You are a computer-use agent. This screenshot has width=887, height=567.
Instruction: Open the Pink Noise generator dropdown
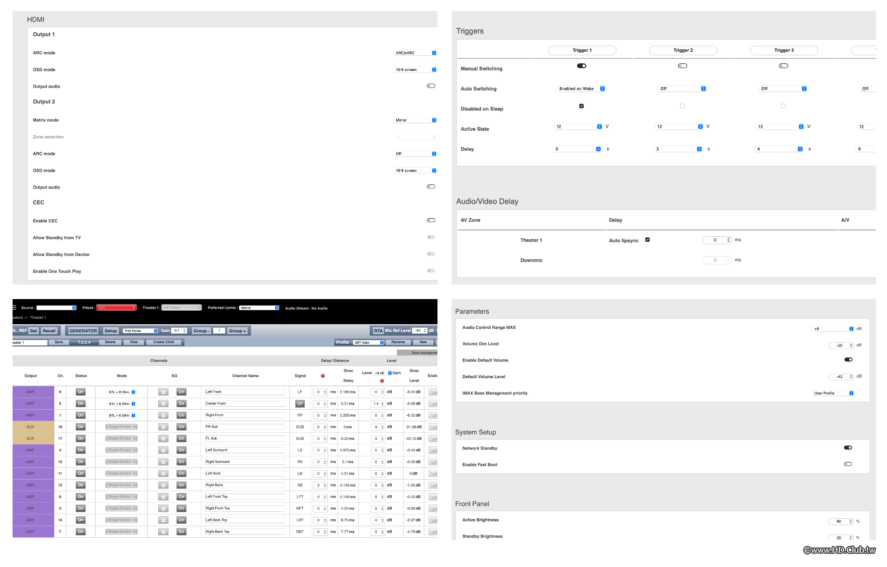pos(140,331)
